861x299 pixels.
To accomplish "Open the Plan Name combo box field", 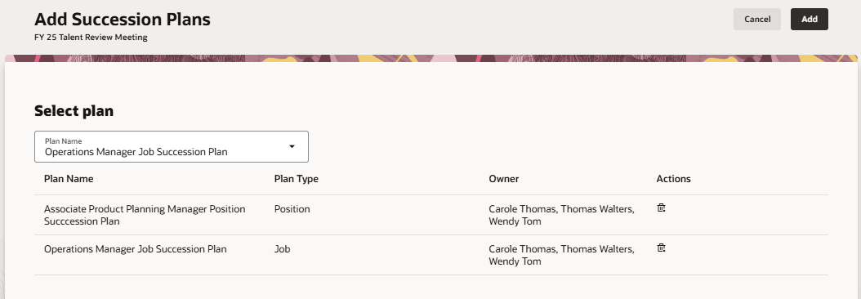I will (172, 147).
